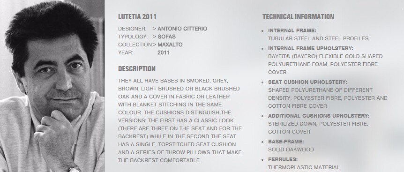Click the Seat Cushion Upholstery label
Image resolution: width=404 pixels, height=172 pixels.
pyautogui.click(x=307, y=82)
